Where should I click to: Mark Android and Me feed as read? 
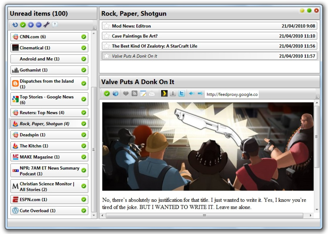(84, 59)
